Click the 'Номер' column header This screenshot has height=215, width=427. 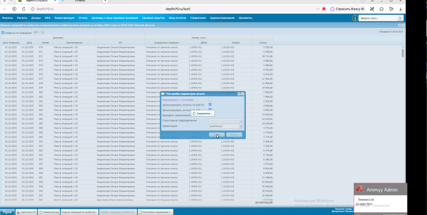point(45,42)
